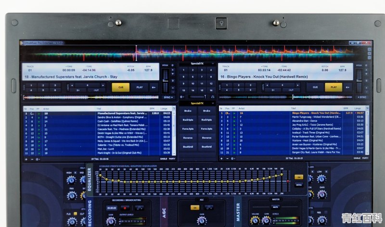Screen dimensions: 385x227
Task: Trigger left deck cue point 6
Action: pos(55,90)
